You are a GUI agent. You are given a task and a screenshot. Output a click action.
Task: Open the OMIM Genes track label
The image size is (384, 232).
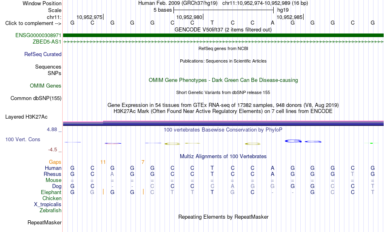pos(46,86)
